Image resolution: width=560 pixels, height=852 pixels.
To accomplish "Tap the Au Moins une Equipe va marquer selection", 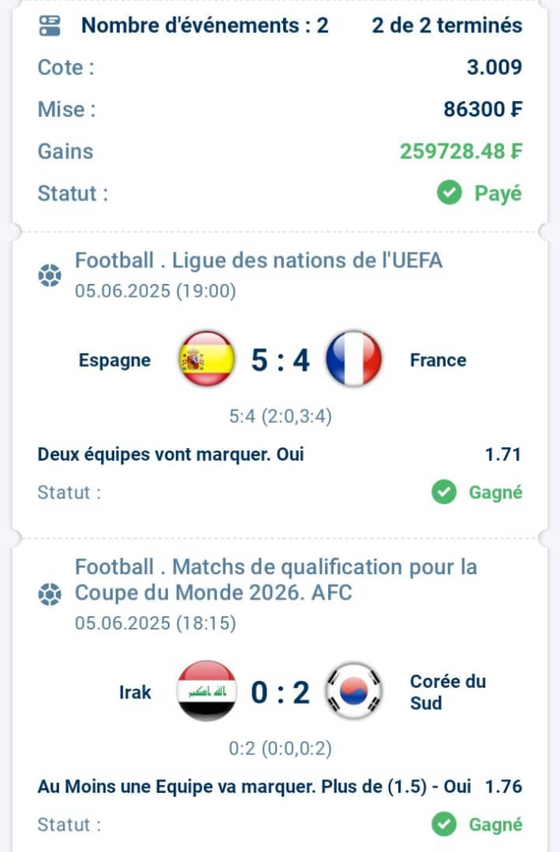I will tap(254, 787).
